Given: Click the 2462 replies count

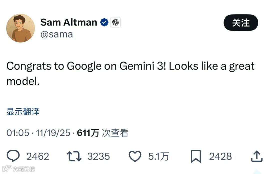Looking at the screenshot, I should point(38,156).
